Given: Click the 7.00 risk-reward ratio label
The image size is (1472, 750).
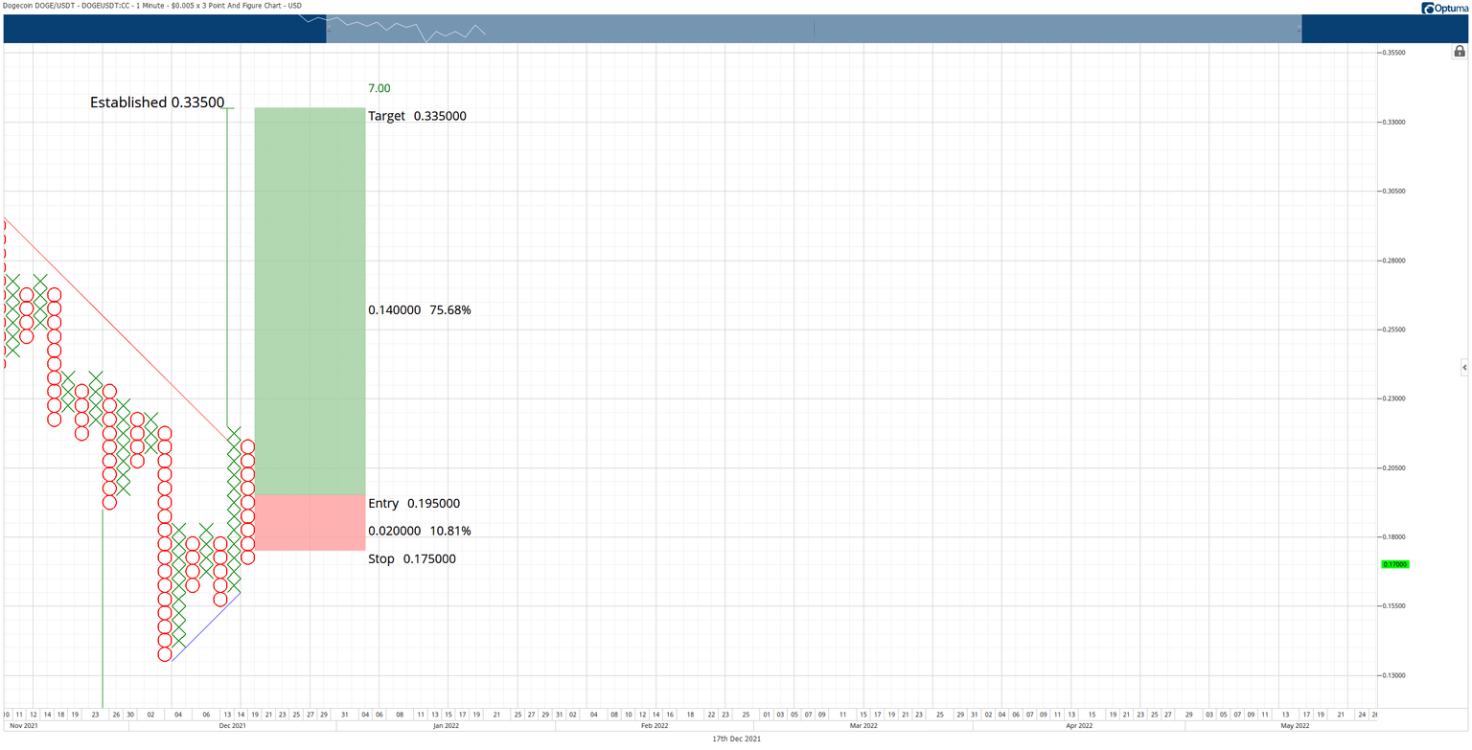Looking at the screenshot, I should [x=379, y=88].
